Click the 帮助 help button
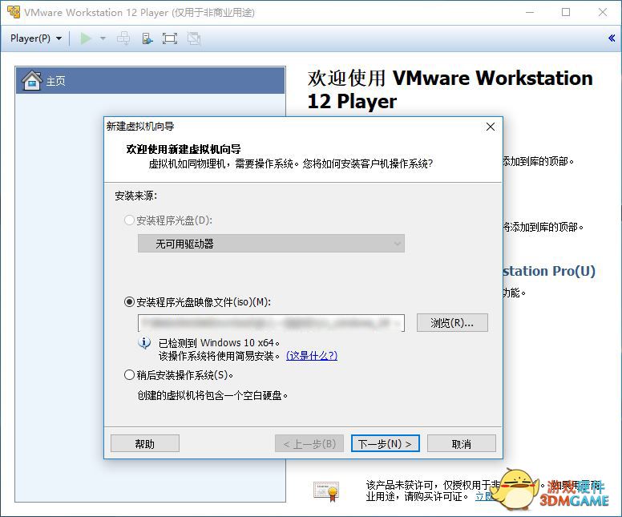Viewport: 622px width, 517px height. pyautogui.click(x=145, y=443)
